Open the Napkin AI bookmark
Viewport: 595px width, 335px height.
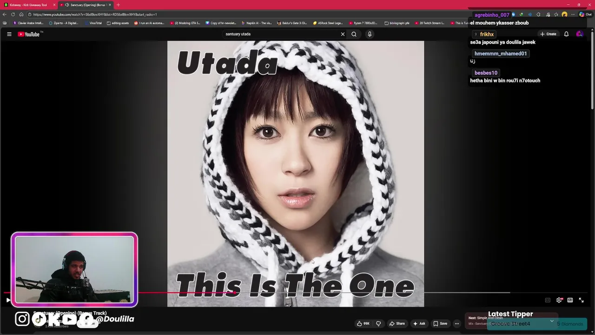(257, 23)
